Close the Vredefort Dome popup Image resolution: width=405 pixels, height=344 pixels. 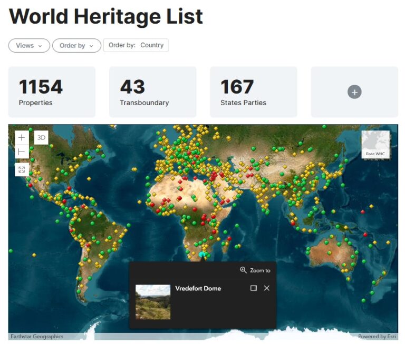pos(267,288)
